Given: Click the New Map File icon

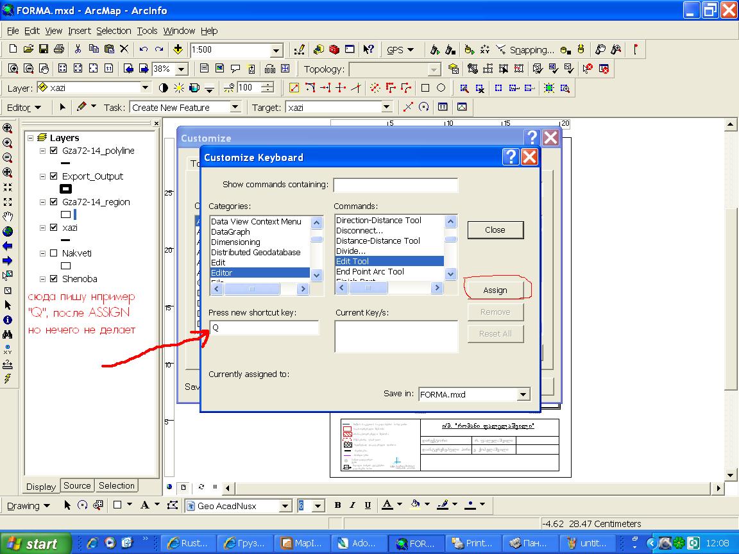Looking at the screenshot, I should click(13, 49).
